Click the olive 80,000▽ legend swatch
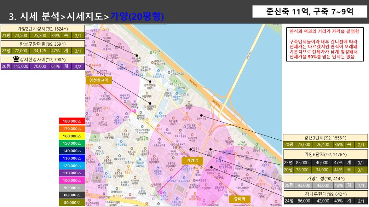The image size is (369, 207). pos(72,202)
